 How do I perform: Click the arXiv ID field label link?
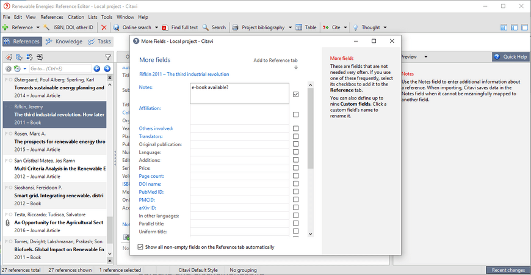147,208
